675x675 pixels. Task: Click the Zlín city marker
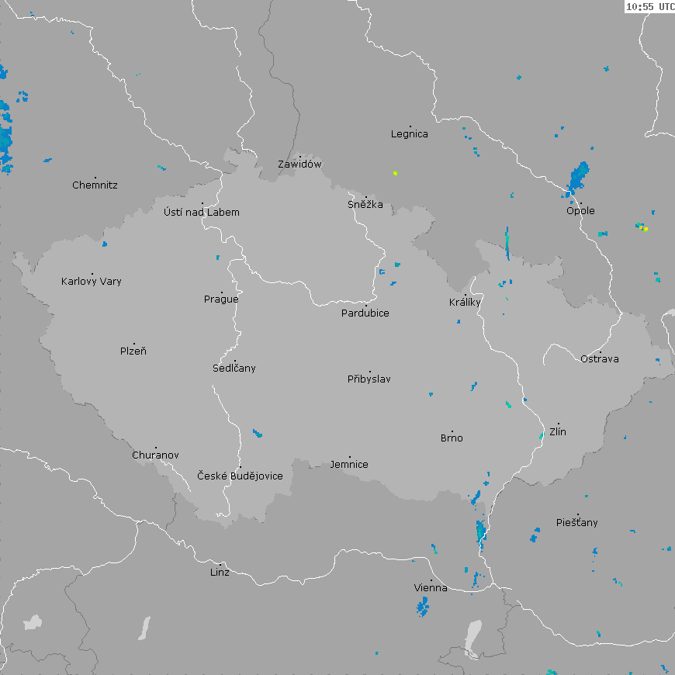point(558,424)
